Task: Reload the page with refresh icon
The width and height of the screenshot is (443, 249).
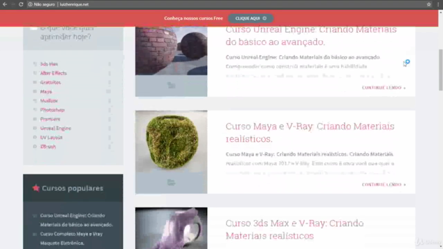Action: (x=21, y=4)
